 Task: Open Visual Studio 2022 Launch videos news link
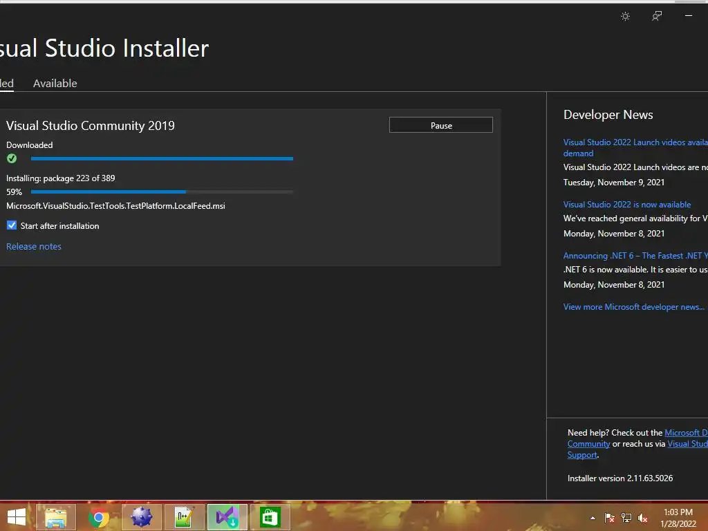(x=635, y=148)
